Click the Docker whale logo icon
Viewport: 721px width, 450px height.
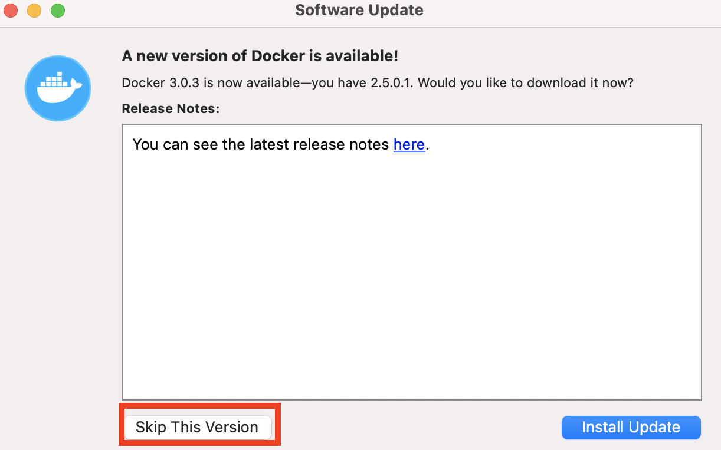[x=57, y=88]
